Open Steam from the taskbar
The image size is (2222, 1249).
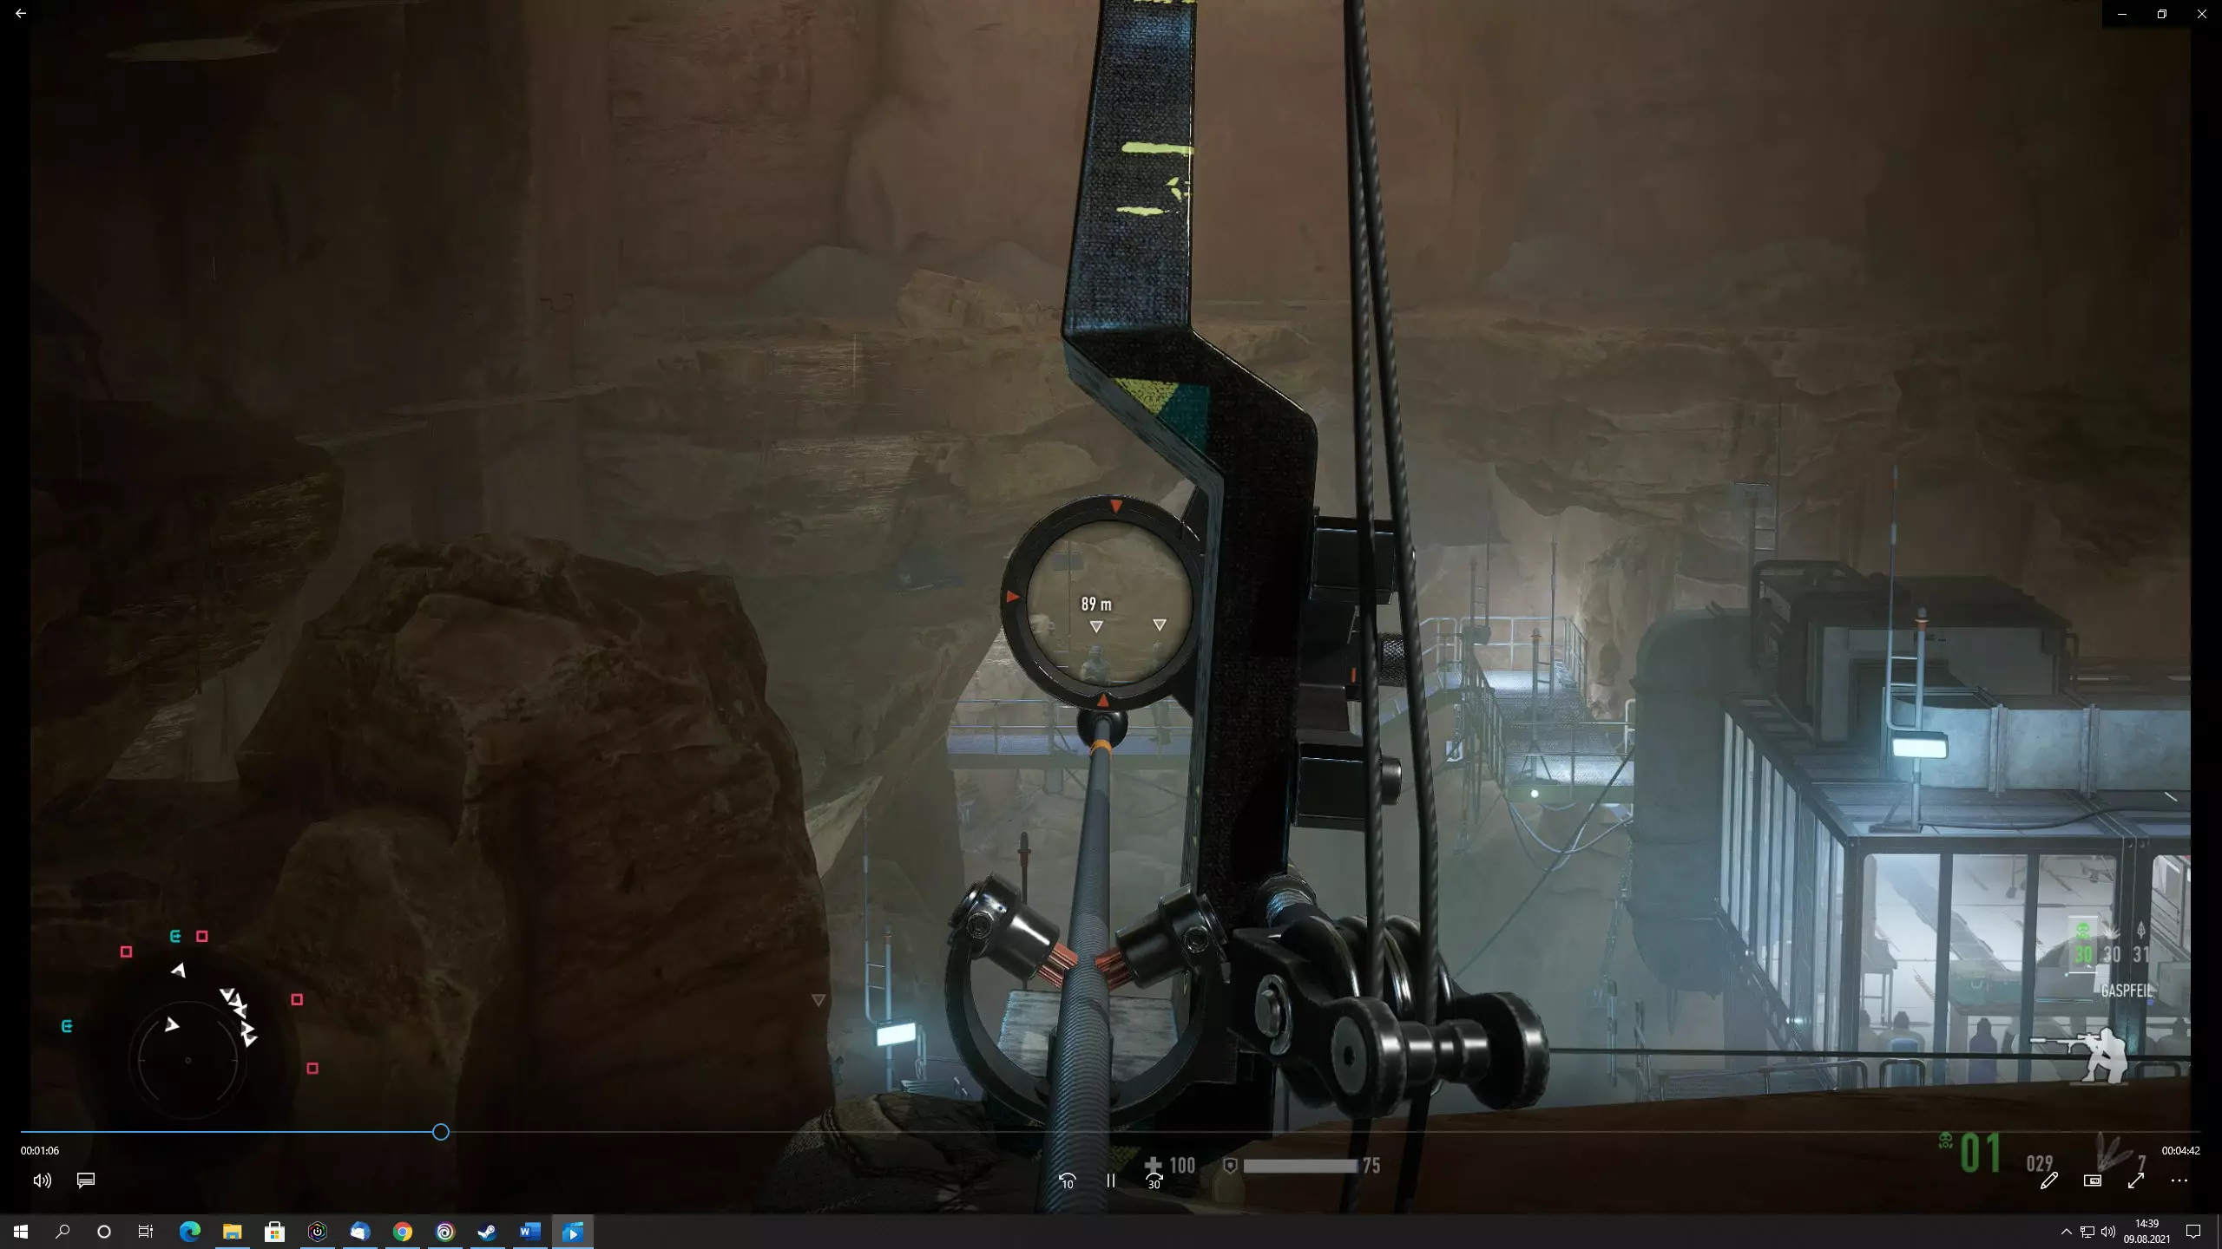487,1232
